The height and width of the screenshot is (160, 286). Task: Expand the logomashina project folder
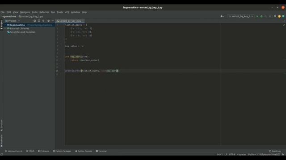point(5,25)
